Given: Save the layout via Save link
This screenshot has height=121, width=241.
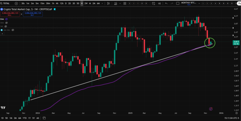Looking at the screenshot, I should point(189,5).
